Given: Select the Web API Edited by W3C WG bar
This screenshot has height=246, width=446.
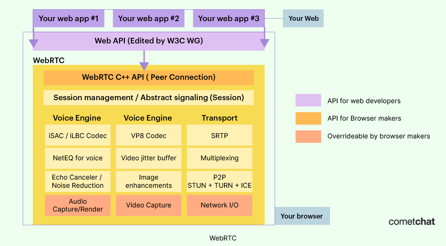Looking at the screenshot, I should (x=149, y=41).
